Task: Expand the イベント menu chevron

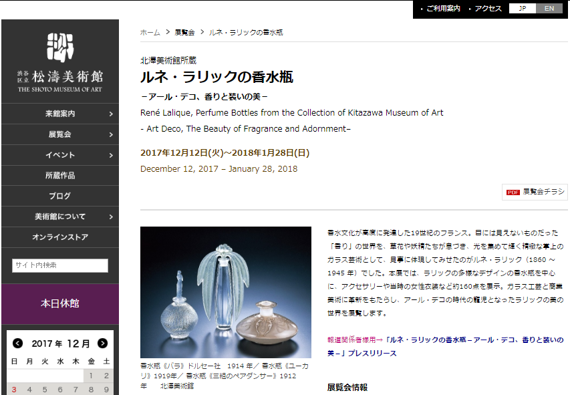Action: (x=111, y=155)
